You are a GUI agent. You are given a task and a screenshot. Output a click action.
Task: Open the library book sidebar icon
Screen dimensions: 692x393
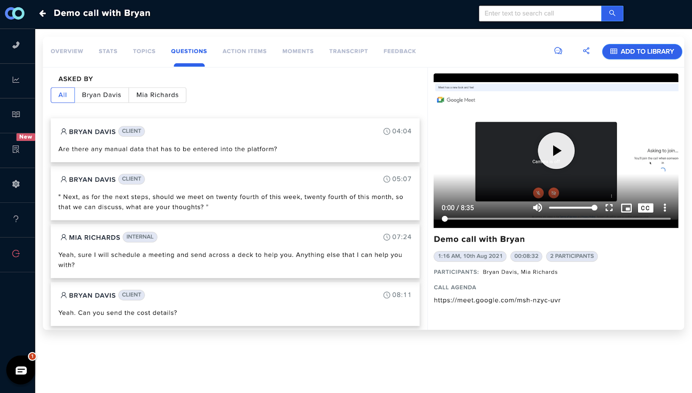click(x=16, y=115)
